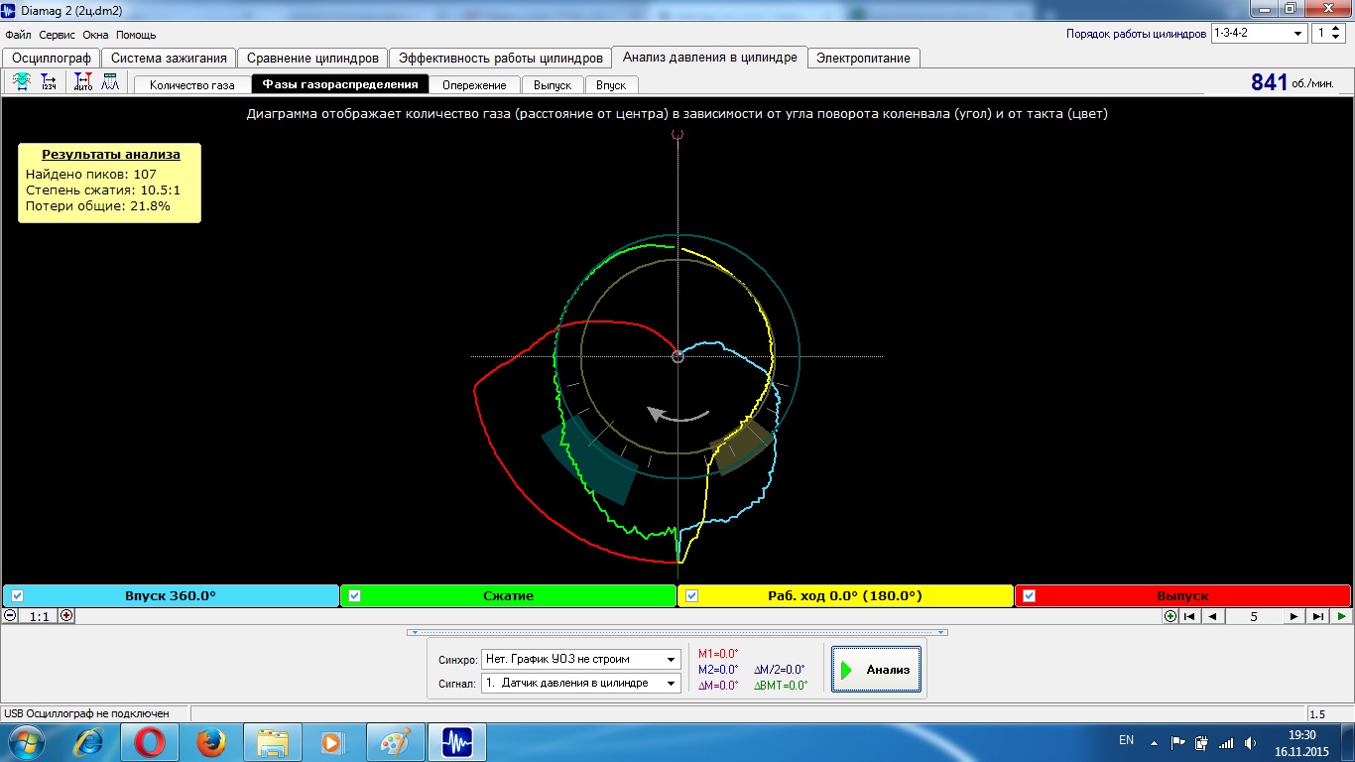Switch to Эффективность работы цилиндров tab
1355x762 pixels.
pos(500,58)
